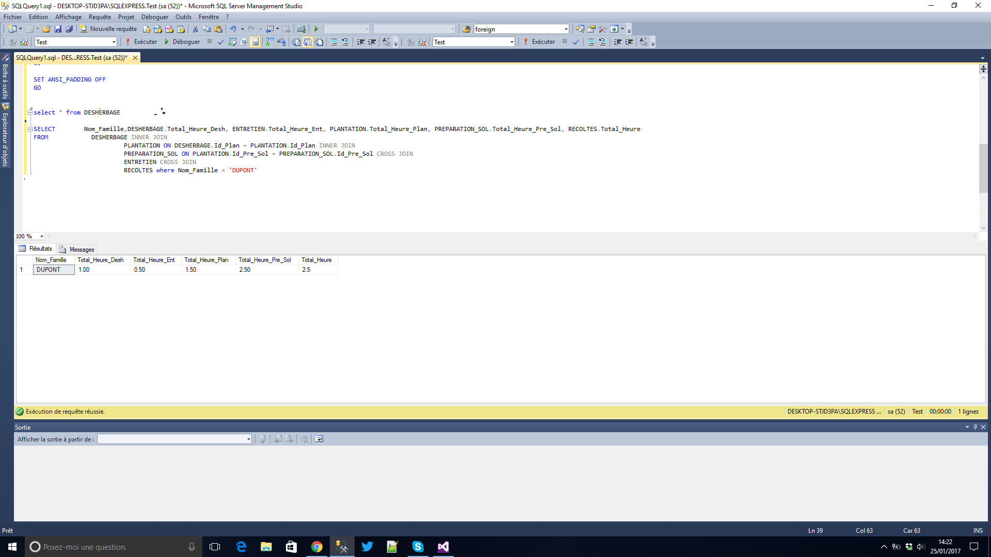
Task: Click the editor split bar handle
Action: 983,69
